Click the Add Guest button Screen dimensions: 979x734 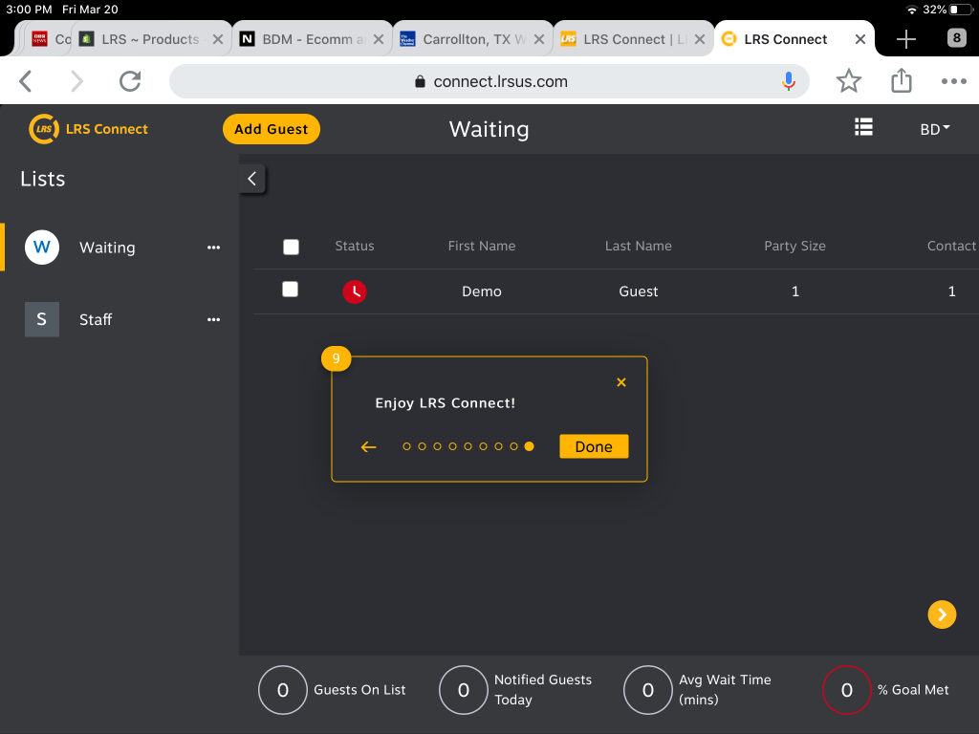[x=272, y=128]
